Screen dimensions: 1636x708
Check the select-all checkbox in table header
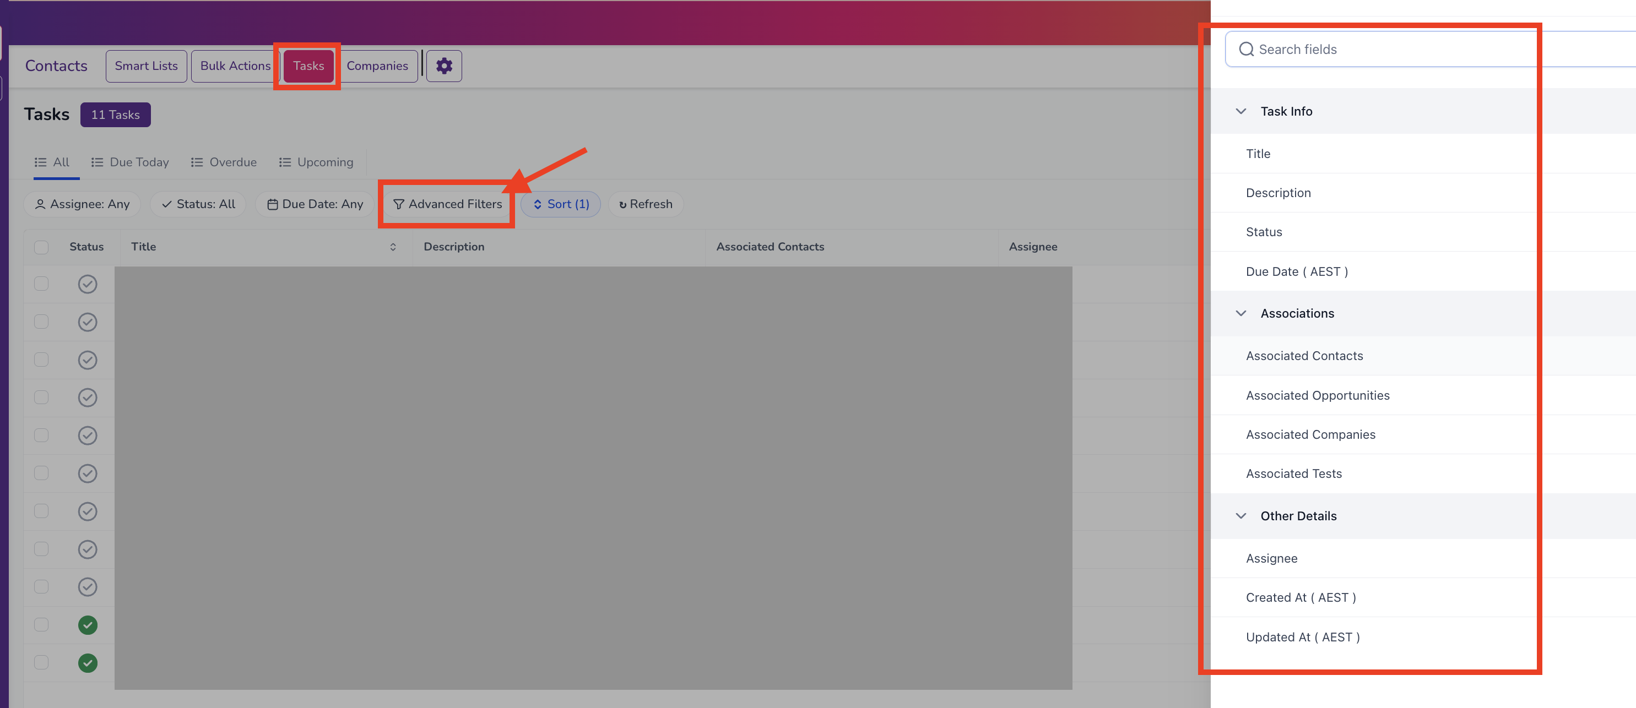(41, 247)
